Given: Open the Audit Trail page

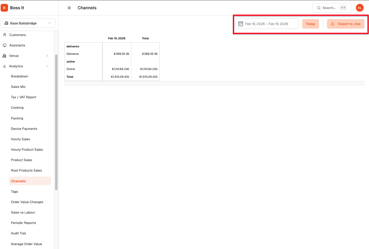Looking at the screenshot, I should [x=18, y=233].
